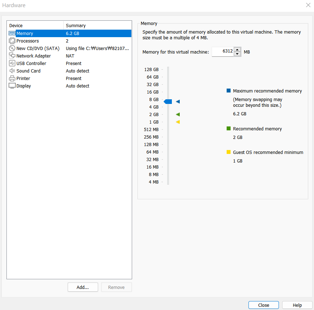Click the USB Controller icon
Image resolution: width=314 pixels, height=310 pixels.
pyautogui.click(x=12, y=63)
